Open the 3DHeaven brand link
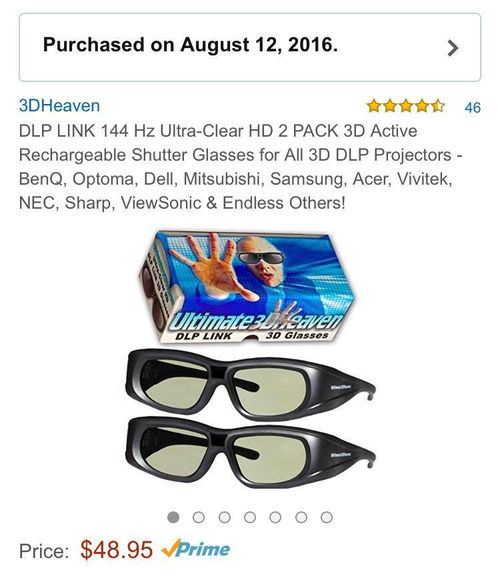This screenshot has width=500, height=580. pyautogui.click(x=59, y=106)
